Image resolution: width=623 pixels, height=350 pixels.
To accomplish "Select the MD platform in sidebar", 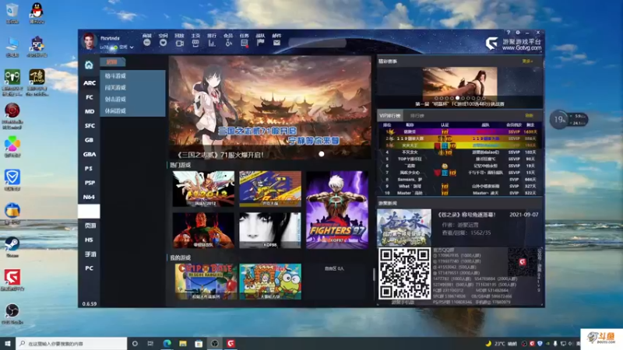I will (x=89, y=111).
